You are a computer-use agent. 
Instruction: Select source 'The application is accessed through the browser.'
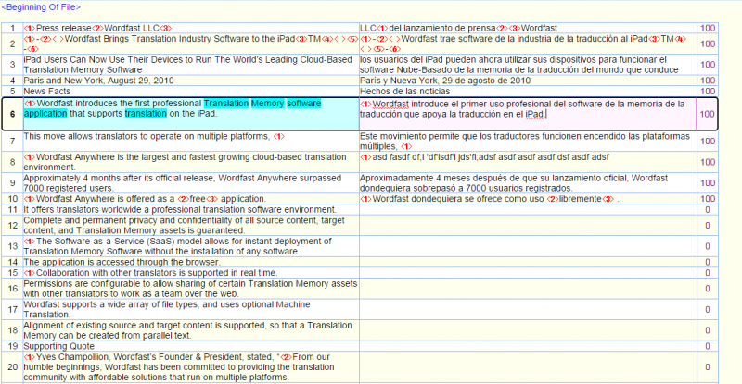pos(191,262)
